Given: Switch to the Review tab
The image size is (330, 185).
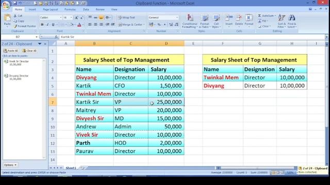Looking at the screenshot, I should (100, 9).
